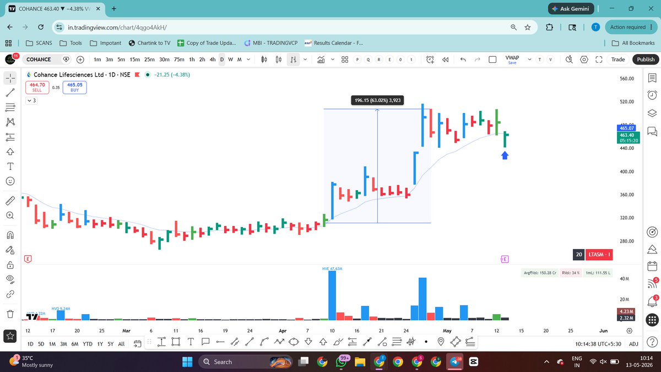Toggle the favorites star toolbar
The height and width of the screenshot is (372, 661).
pos(10,335)
